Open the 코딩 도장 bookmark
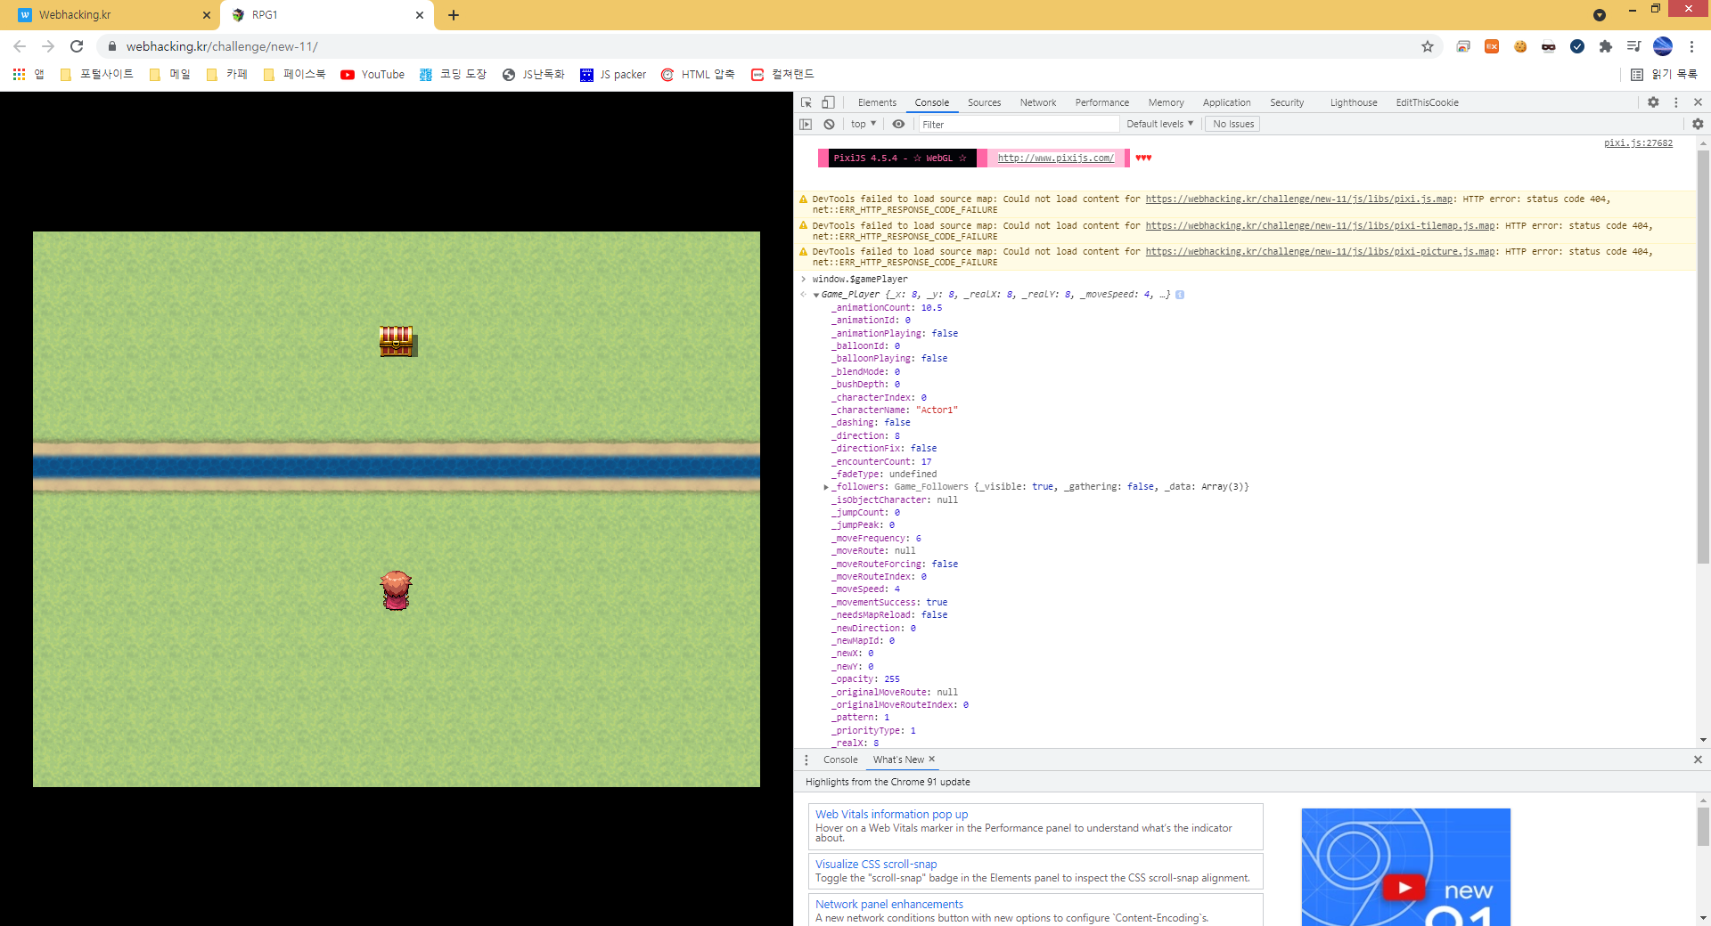1711x926 pixels. point(453,75)
